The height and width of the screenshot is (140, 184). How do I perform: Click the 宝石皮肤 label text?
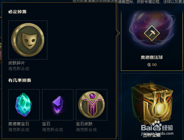[x=84, y=124]
